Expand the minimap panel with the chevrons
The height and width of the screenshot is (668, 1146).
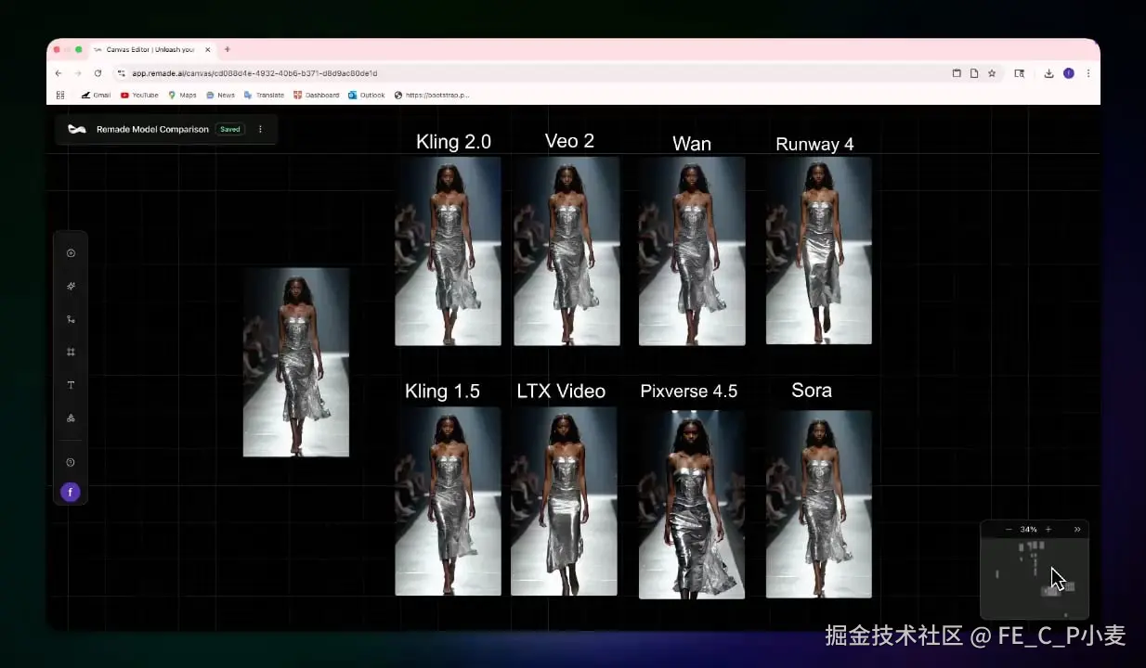(1076, 529)
